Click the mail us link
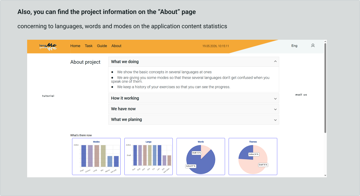The width and height of the screenshot is (360, 196). tap(301, 95)
